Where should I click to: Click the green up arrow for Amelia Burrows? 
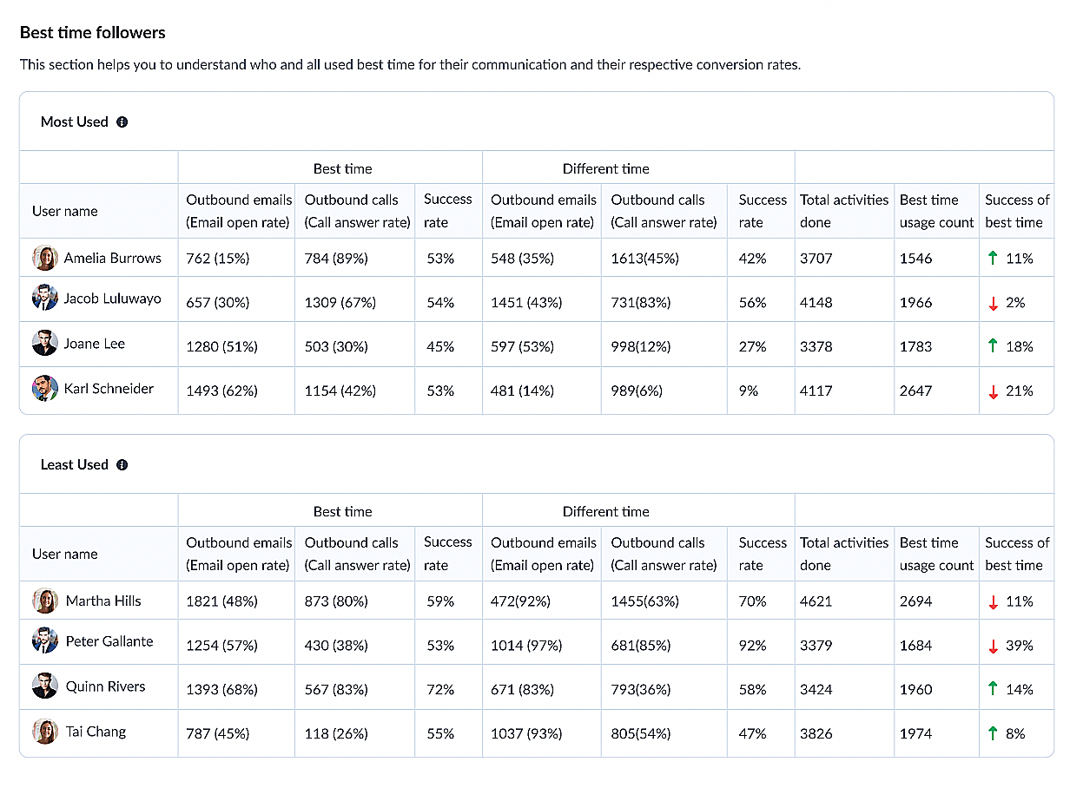(x=993, y=259)
